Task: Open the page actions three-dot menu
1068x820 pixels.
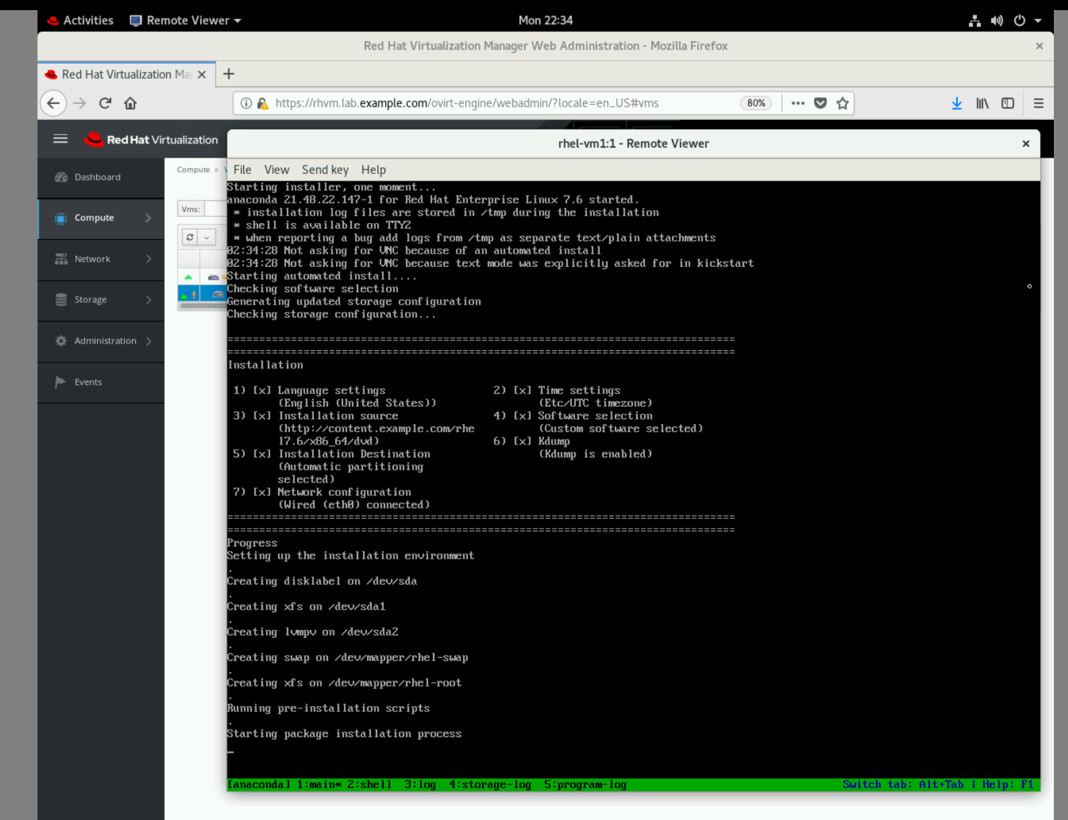Action: [x=798, y=103]
